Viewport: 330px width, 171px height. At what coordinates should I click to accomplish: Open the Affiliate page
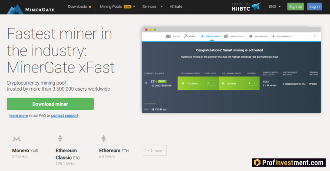[176, 7]
